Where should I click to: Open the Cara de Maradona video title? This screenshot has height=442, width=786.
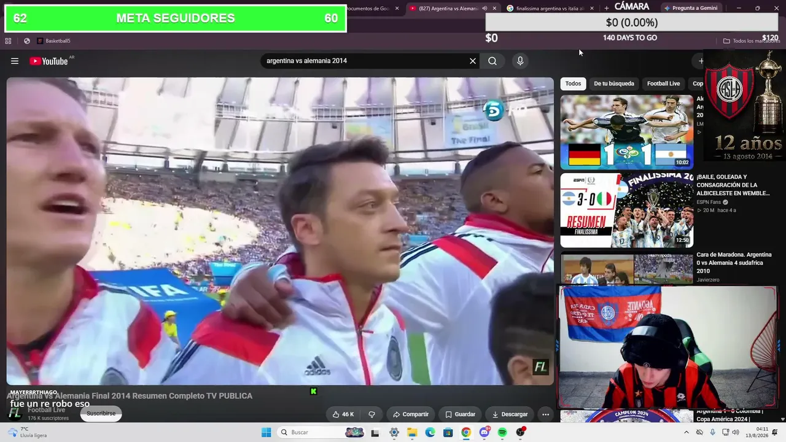click(x=734, y=263)
